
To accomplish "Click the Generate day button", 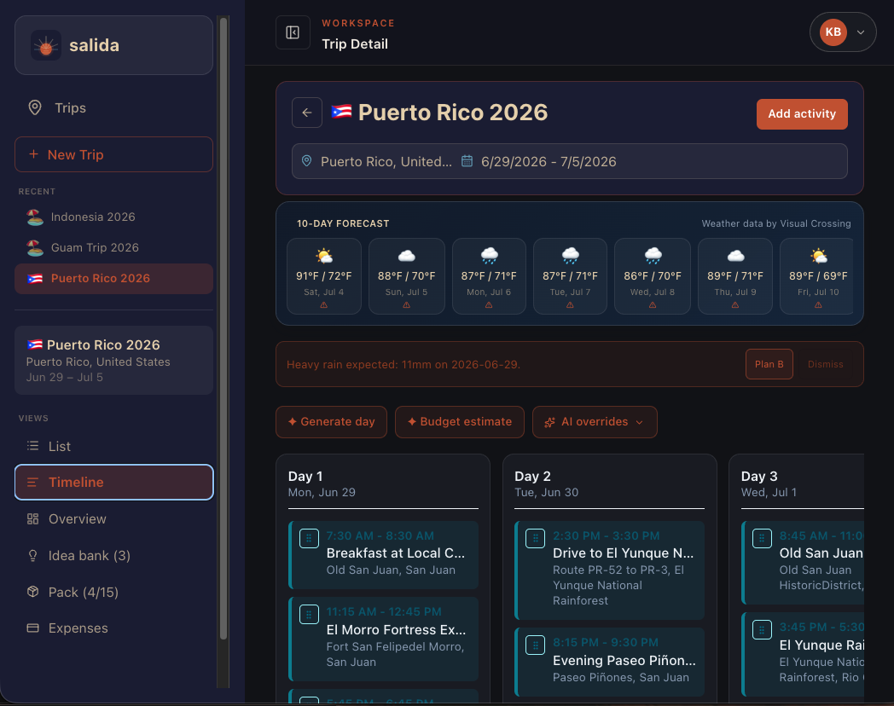I will (331, 422).
